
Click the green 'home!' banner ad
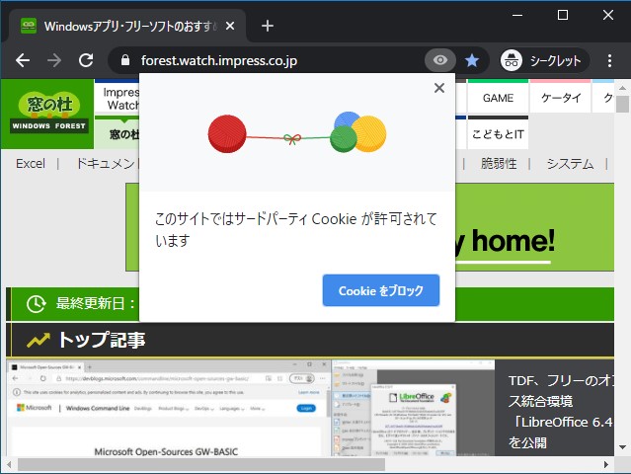pos(534,227)
